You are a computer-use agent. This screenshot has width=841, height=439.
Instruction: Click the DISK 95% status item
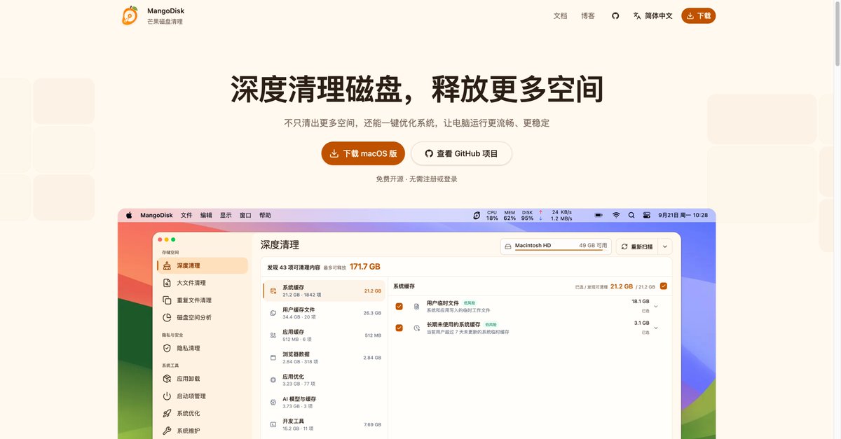[x=527, y=216]
